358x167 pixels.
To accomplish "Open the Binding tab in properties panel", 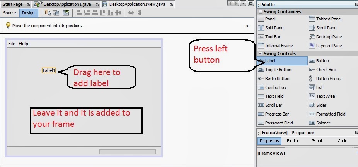I will (x=293, y=141).
